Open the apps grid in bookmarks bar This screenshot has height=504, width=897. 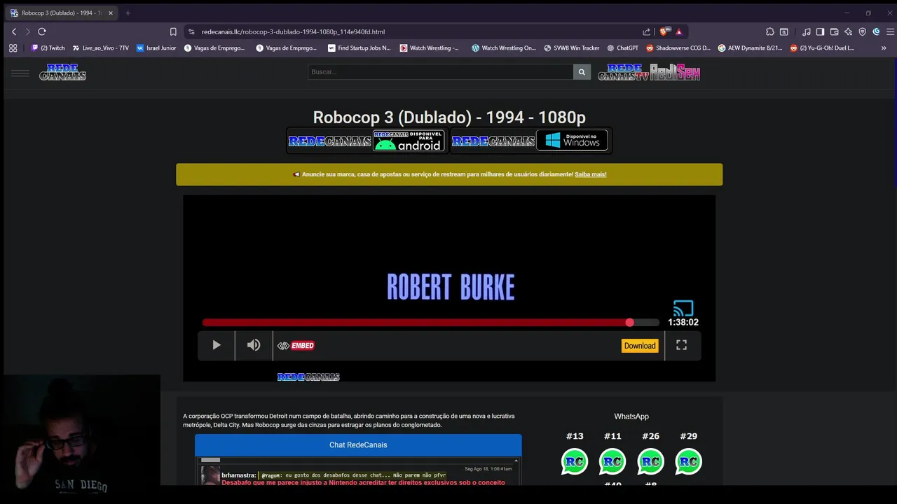point(13,48)
